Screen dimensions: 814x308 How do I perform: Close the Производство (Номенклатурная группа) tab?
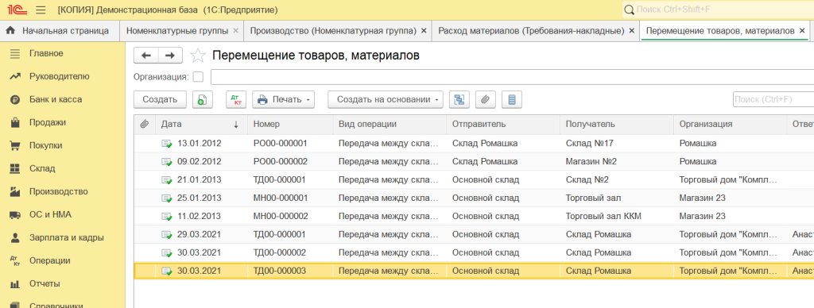[x=424, y=31]
